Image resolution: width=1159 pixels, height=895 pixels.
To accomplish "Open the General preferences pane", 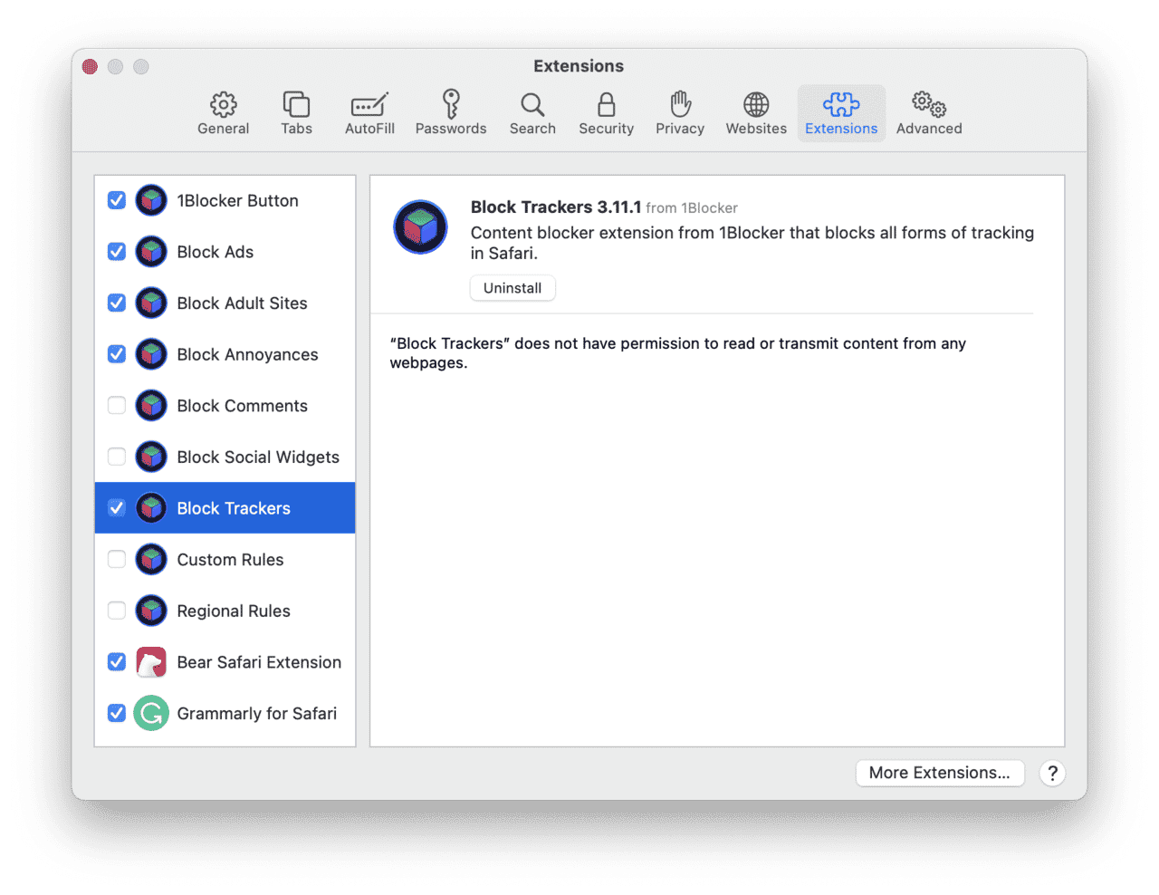I will (223, 111).
